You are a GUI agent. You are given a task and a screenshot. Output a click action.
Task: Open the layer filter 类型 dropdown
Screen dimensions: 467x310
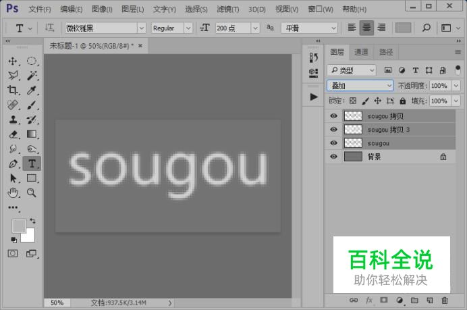click(352, 70)
